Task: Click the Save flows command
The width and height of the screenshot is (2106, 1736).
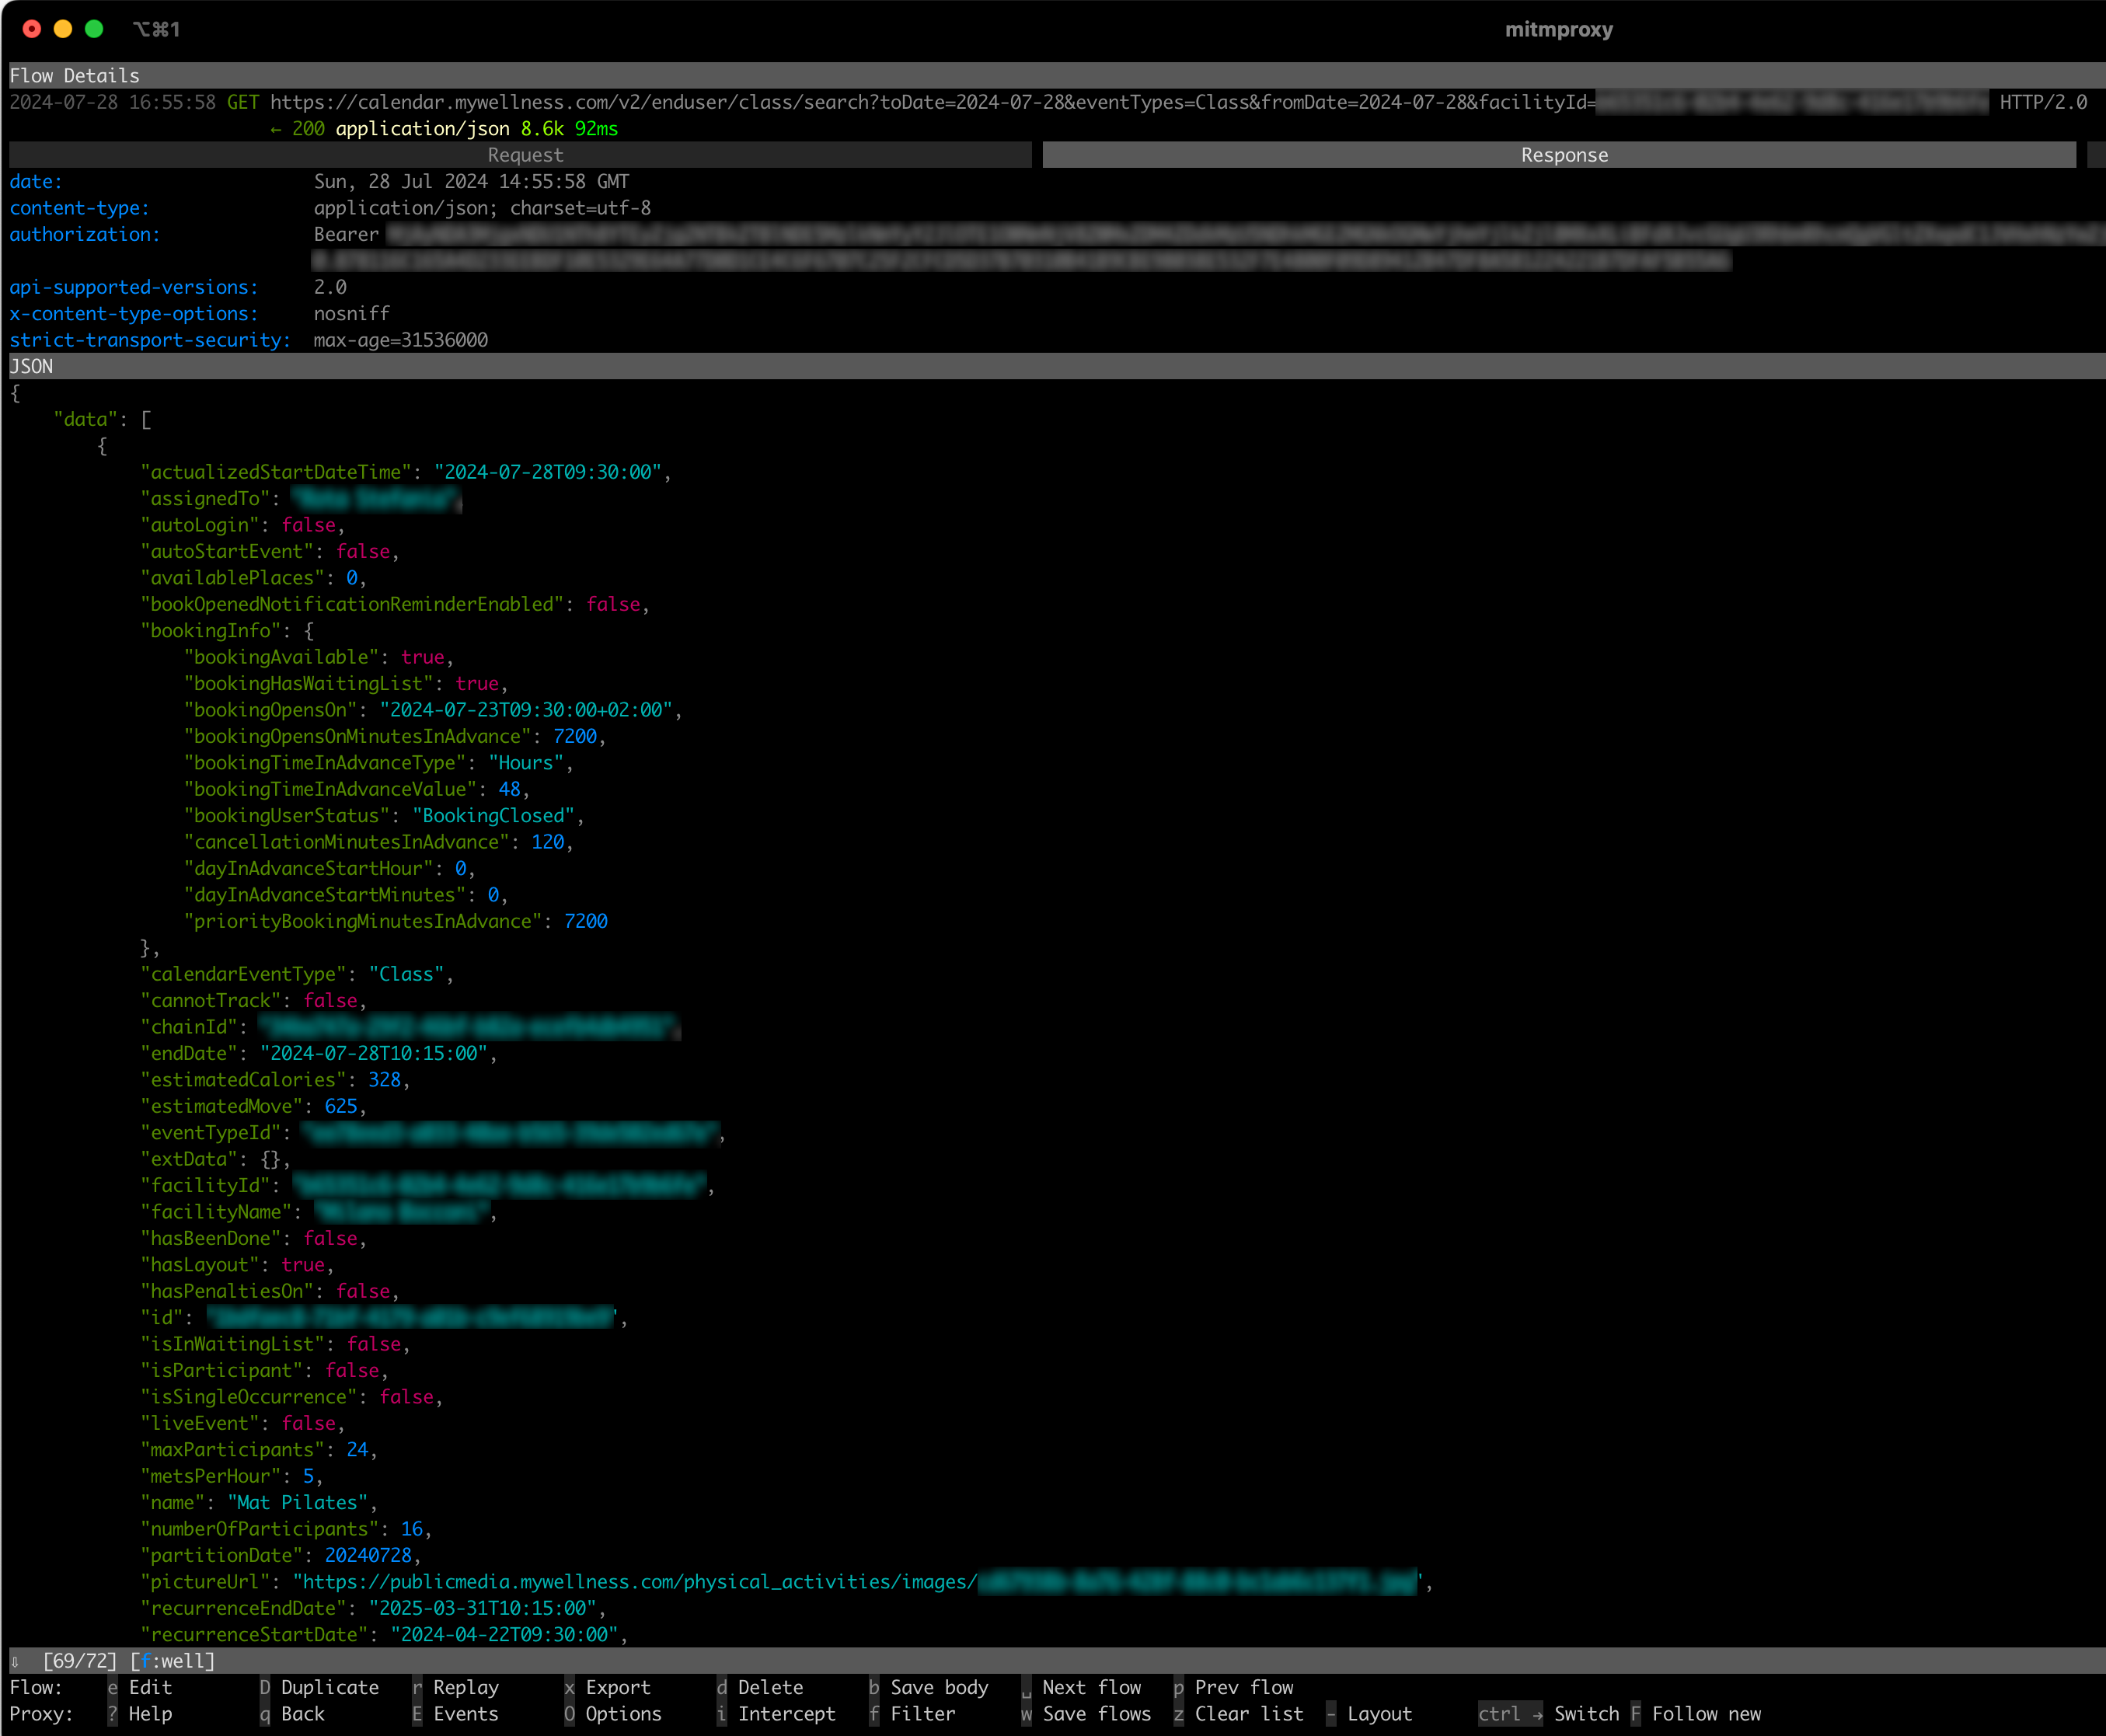Action: pyautogui.click(x=1086, y=1713)
